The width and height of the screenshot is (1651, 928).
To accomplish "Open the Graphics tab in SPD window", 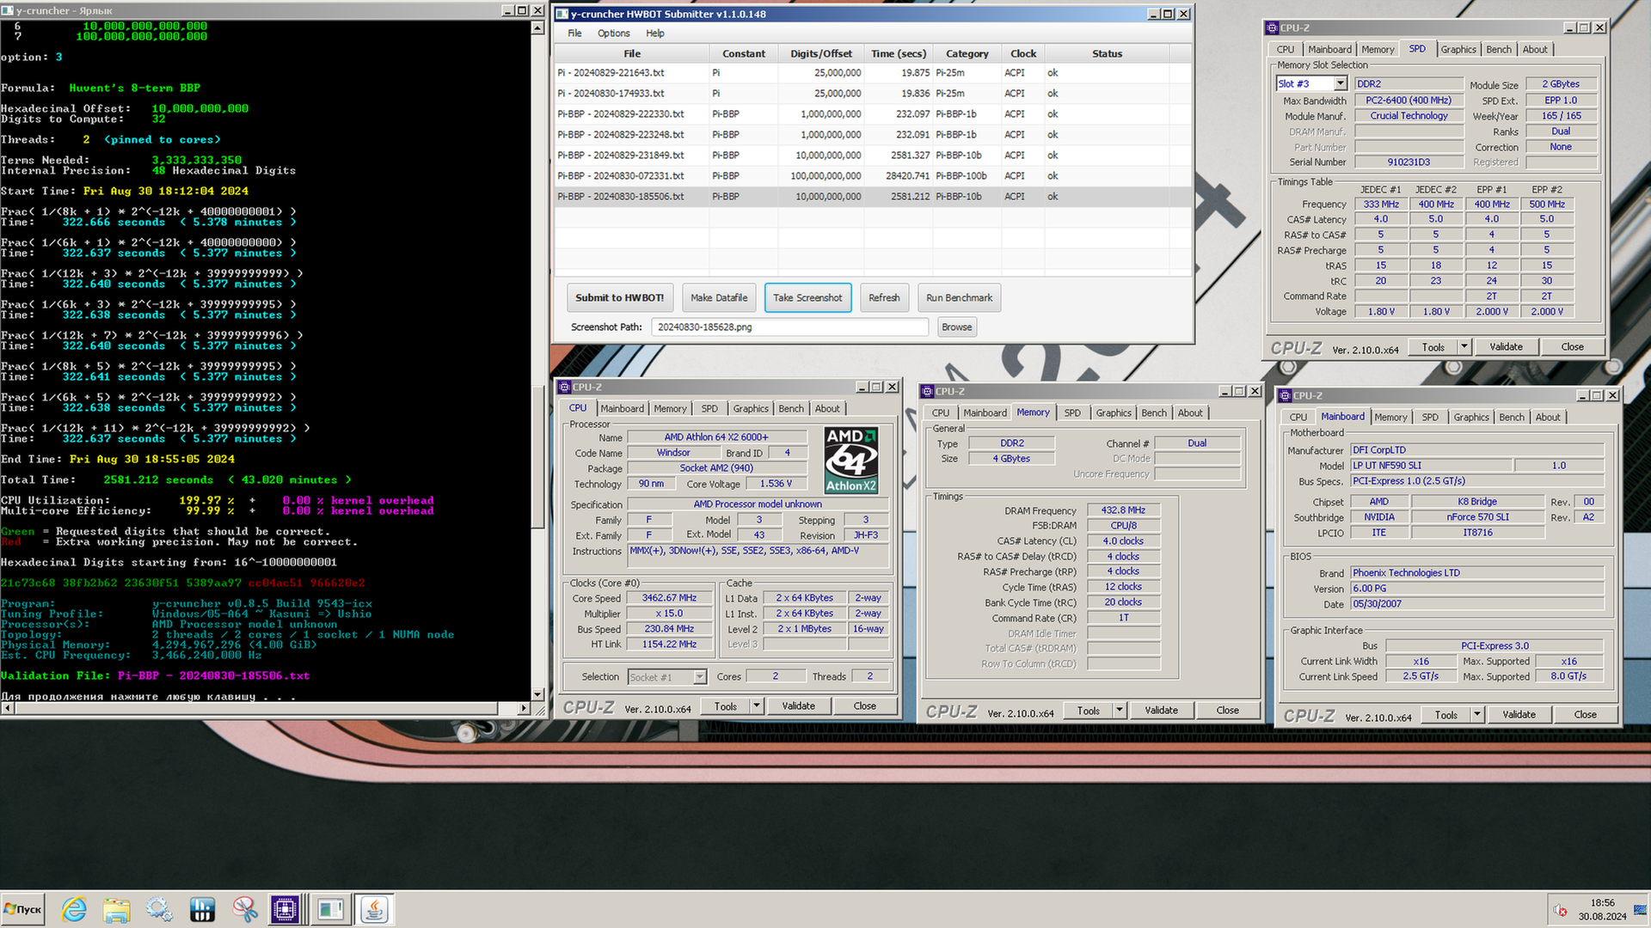I will point(1458,50).
